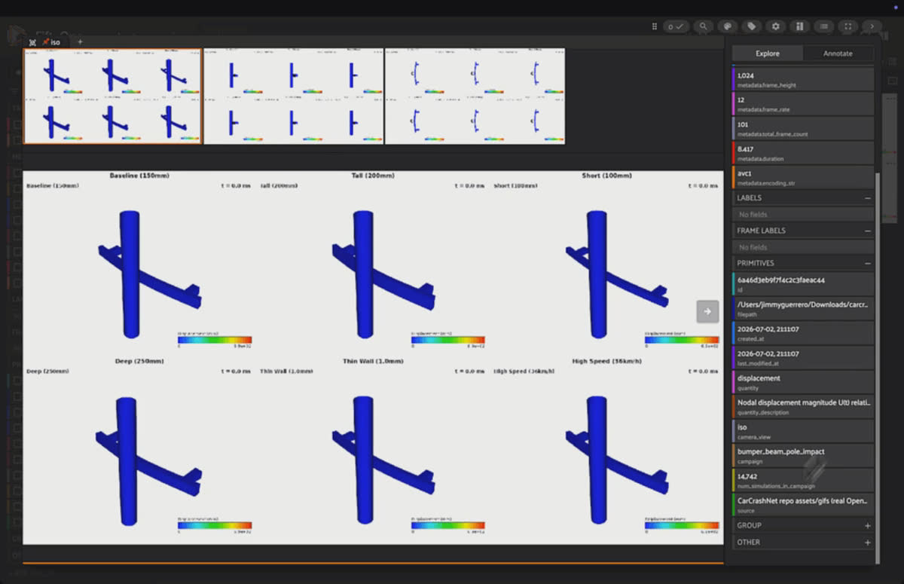This screenshot has width=904, height=584.
Task: Add a new group slice with plus icon
Action: pyautogui.click(x=80, y=42)
